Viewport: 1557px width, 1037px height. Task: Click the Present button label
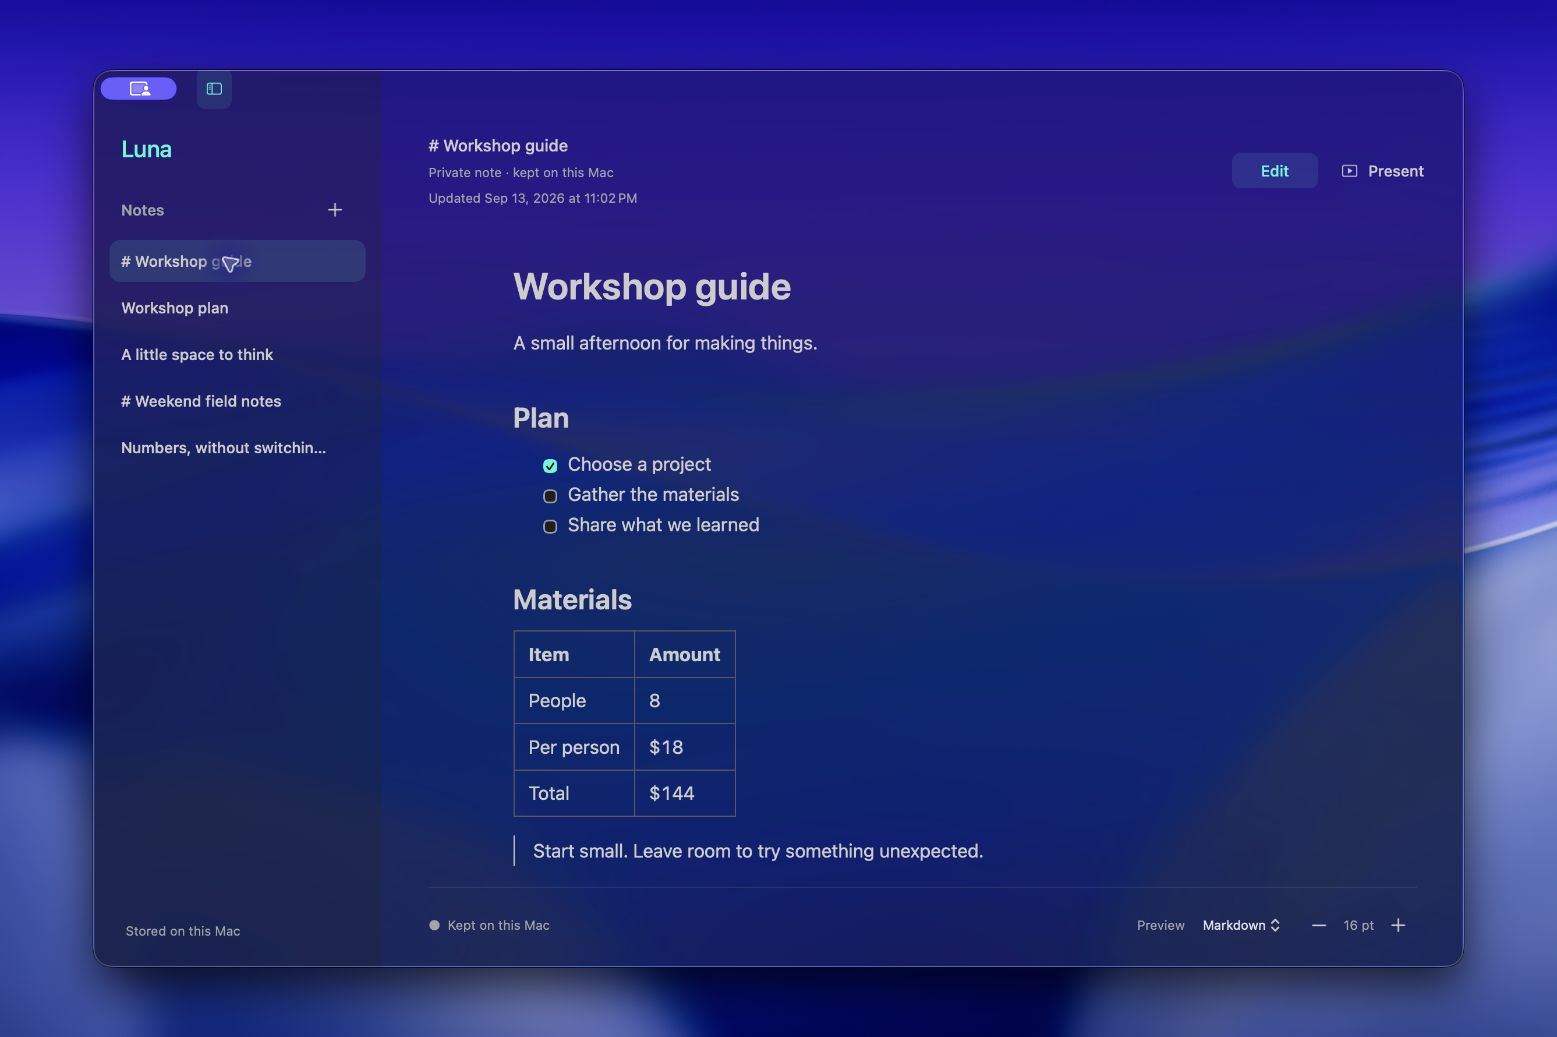1396,171
